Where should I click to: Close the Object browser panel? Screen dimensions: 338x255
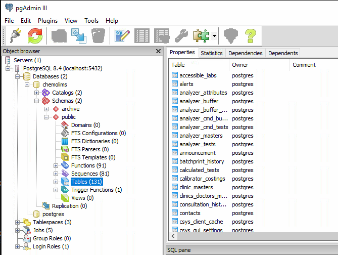point(159,51)
